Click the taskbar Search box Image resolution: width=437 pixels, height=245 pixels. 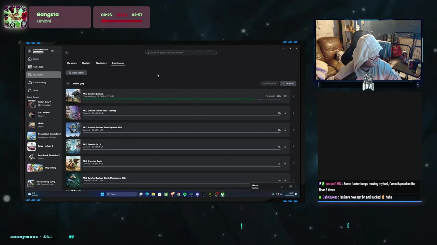tap(122, 194)
